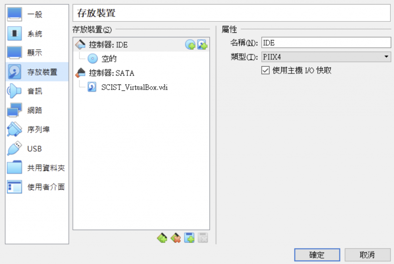The height and width of the screenshot is (264, 394).
Task: Click the 名稱 field containing IDE
Action: coord(326,43)
